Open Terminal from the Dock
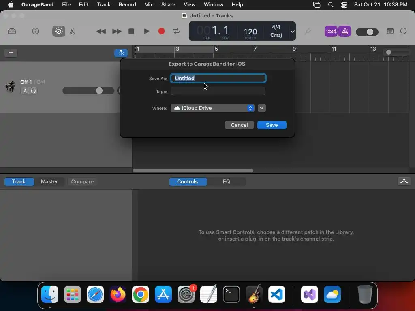The width and height of the screenshot is (415, 311). pos(231,294)
